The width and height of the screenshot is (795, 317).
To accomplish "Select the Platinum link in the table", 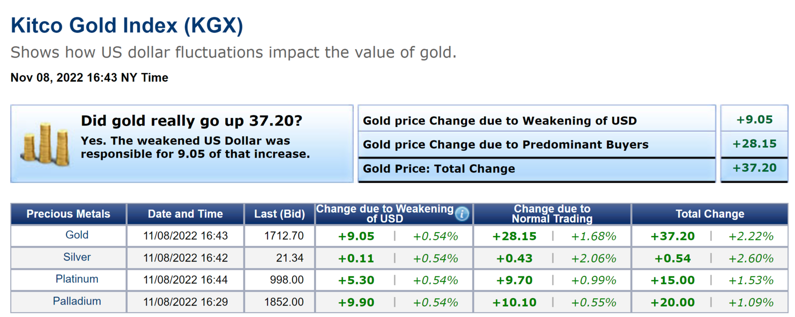I will click(77, 279).
